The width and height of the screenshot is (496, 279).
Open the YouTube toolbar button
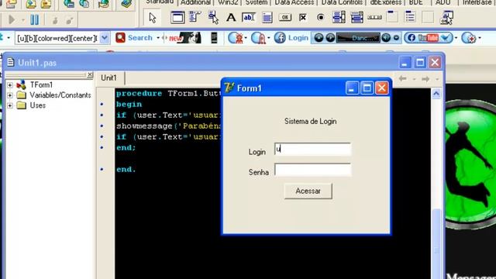429,38
